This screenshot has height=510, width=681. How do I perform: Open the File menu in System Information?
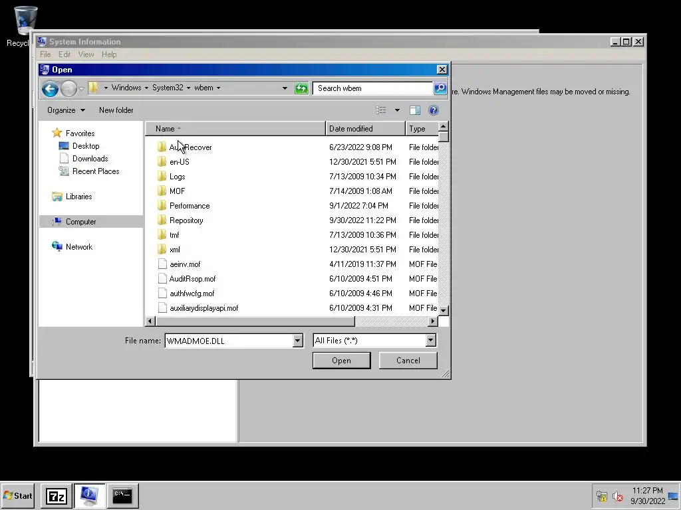tap(45, 54)
